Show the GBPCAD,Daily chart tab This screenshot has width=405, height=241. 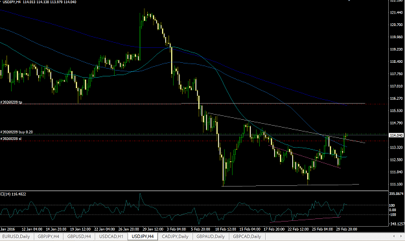point(247,236)
